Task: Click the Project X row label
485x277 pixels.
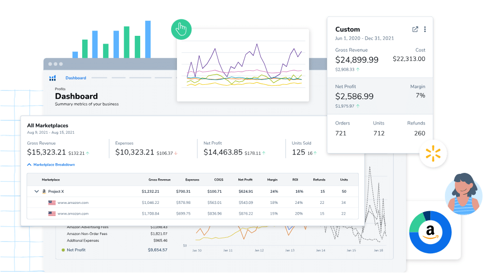Action: pyautogui.click(x=56, y=191)
